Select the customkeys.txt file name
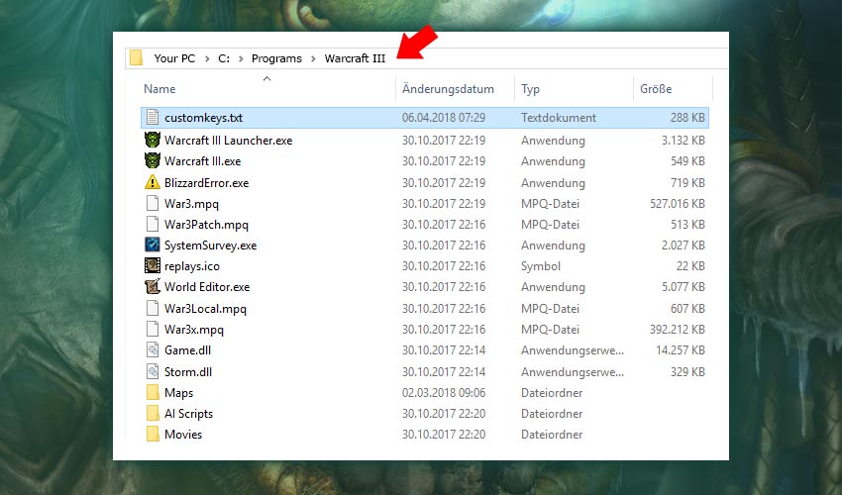This screenshot has height=495, width=842. tap(203, 118)
